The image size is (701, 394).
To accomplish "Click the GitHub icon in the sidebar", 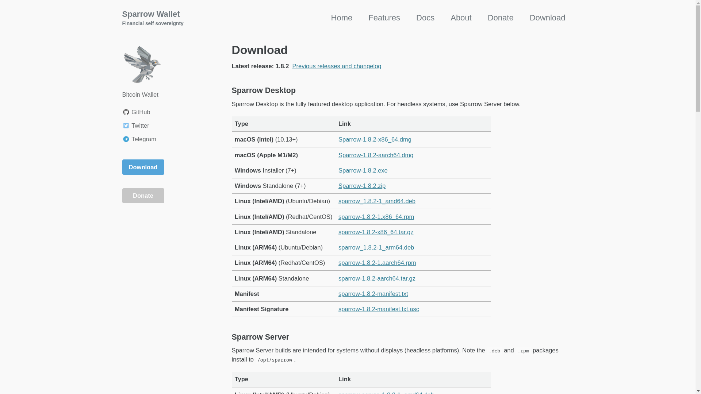I will click(126, 112).
